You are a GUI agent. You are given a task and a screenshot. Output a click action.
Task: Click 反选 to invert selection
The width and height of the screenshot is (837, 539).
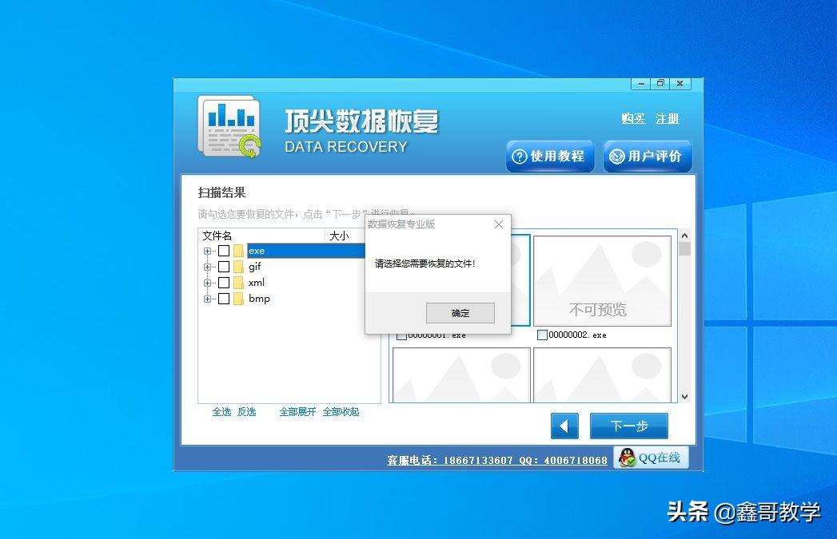[246, 411]
